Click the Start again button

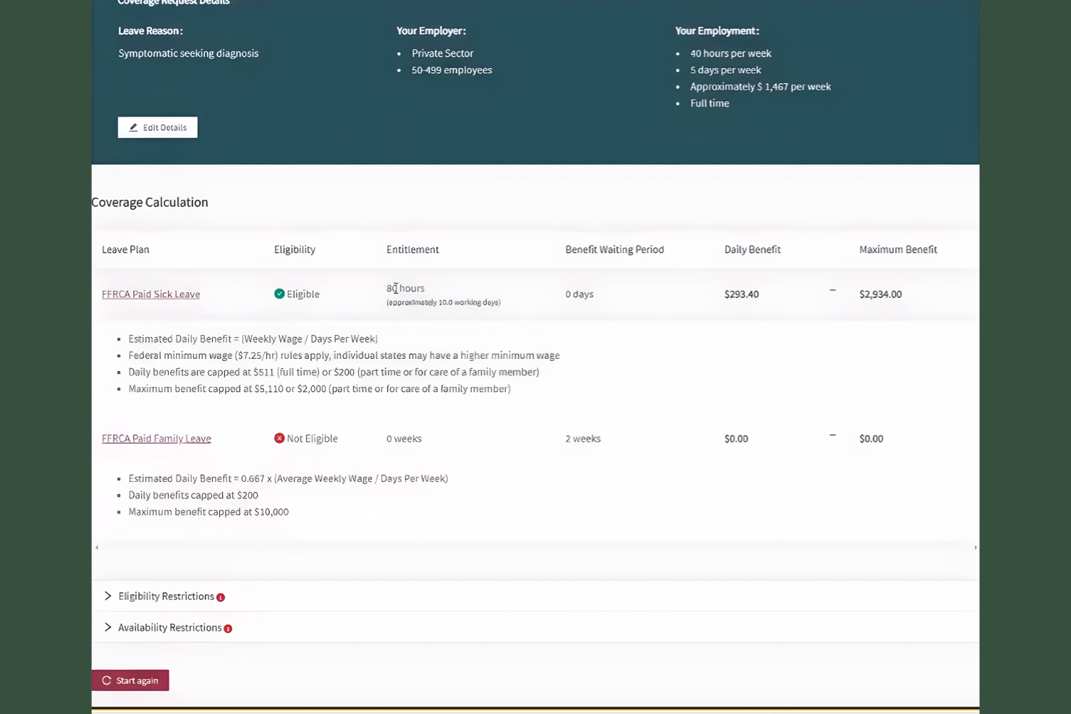pyautogui.click(x=130, y=680)
